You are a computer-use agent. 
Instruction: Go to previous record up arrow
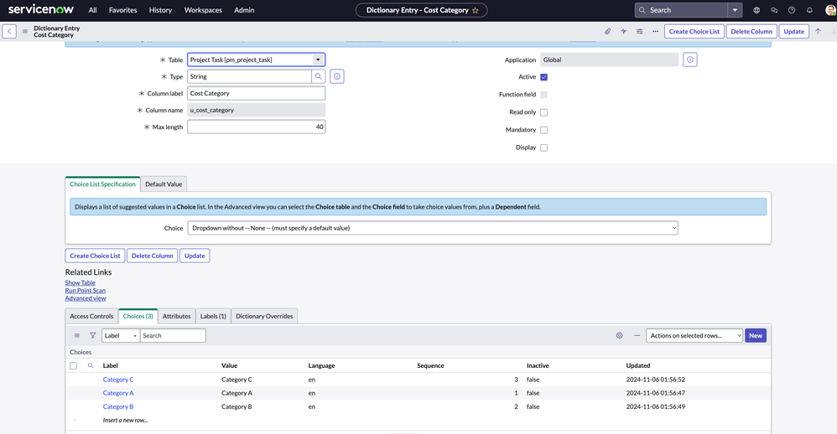818,32
